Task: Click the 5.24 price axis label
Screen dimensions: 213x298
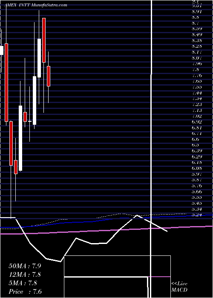Action: 197,215
